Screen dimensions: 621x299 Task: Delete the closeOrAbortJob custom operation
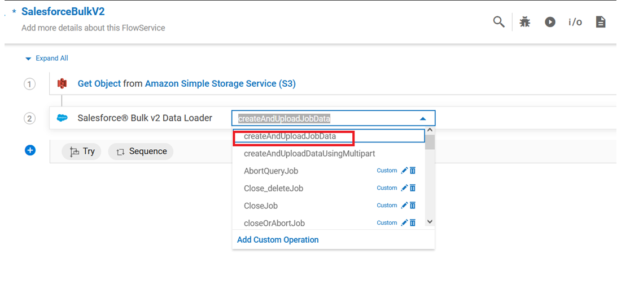[413, 223]
